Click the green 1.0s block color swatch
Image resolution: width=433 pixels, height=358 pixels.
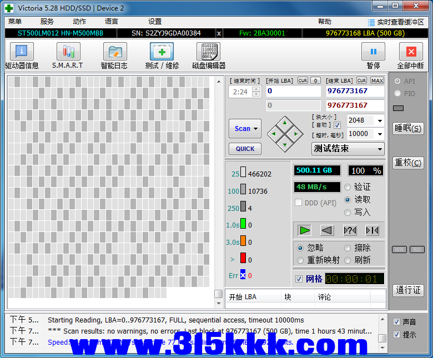[243, 225]
